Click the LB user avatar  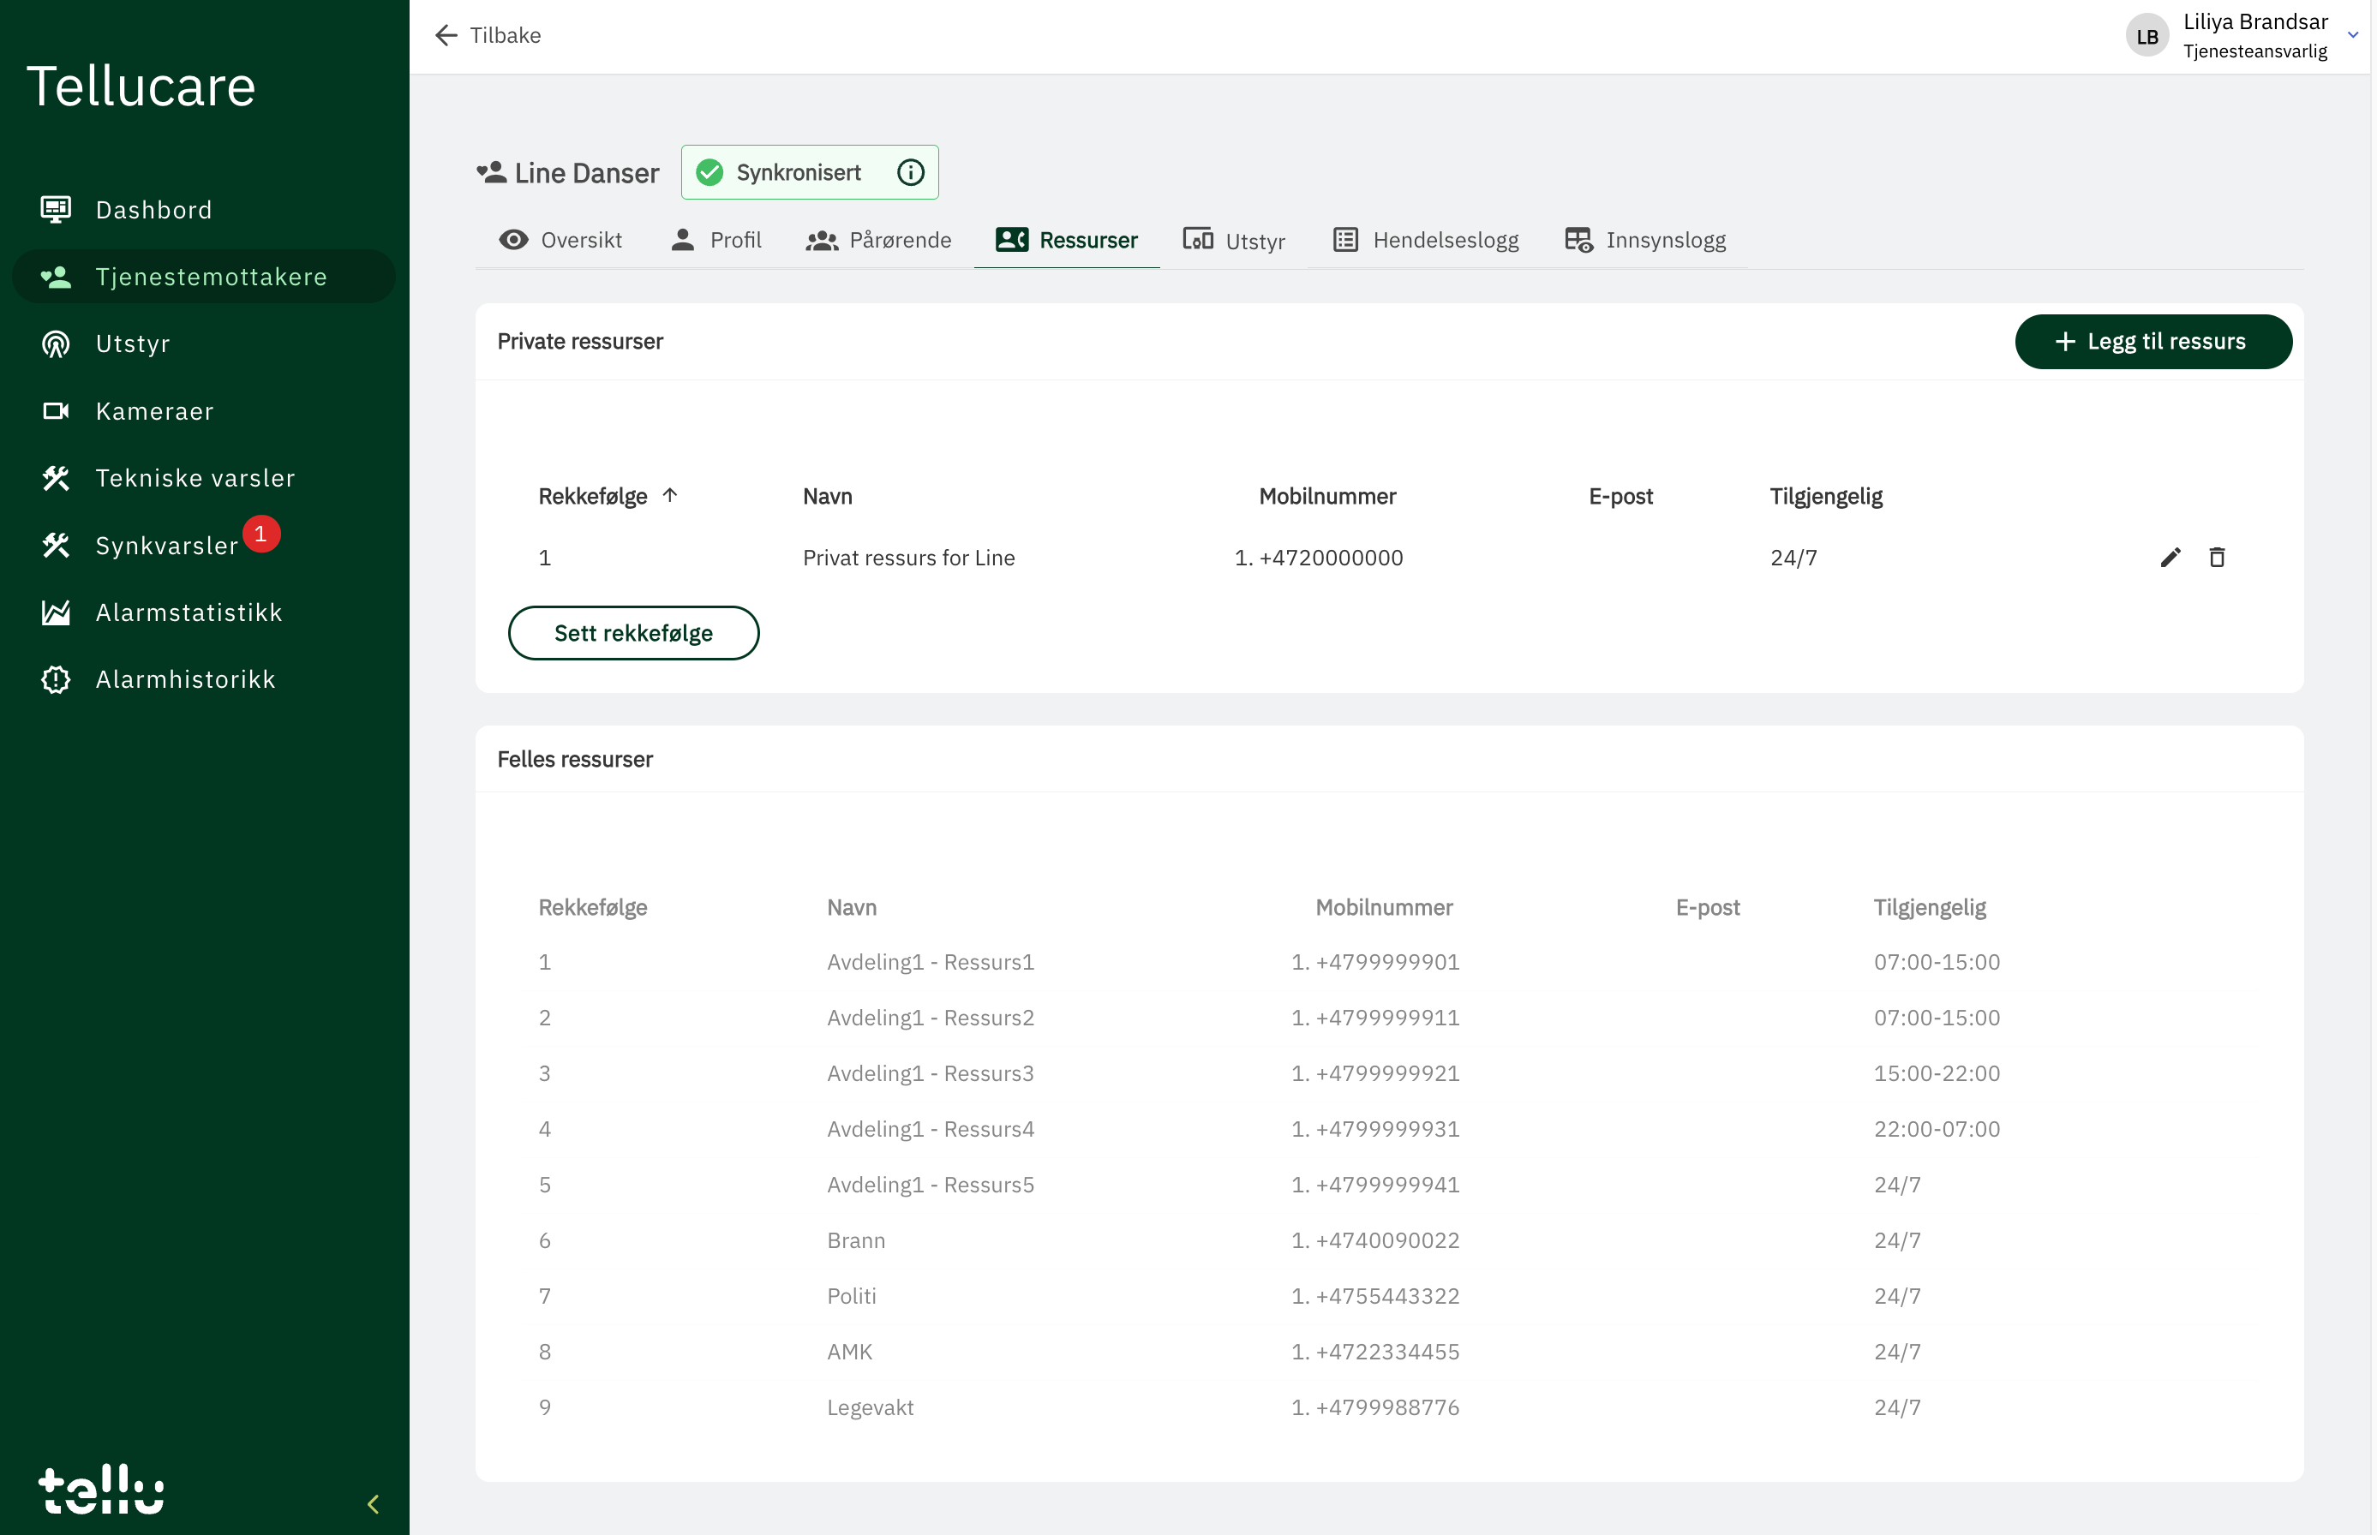click(x=2146, y=36)
